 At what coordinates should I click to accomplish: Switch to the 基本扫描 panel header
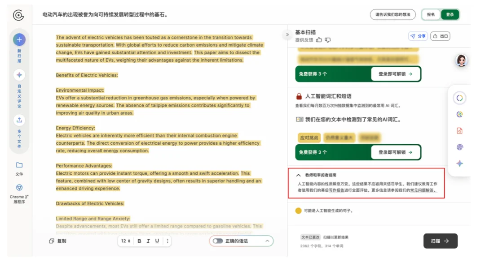tap(306, 32)
